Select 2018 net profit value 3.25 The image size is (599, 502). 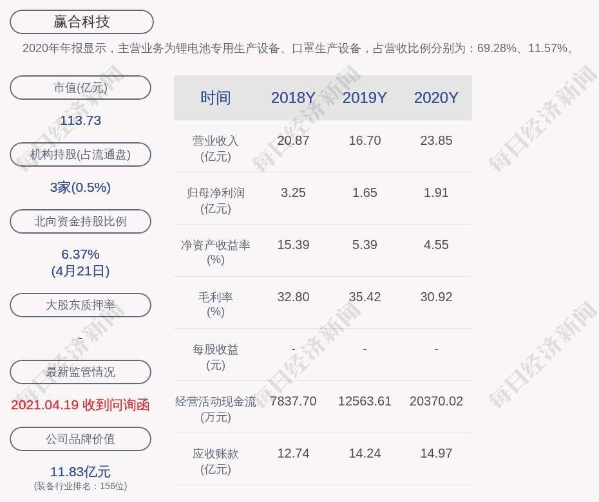click(x=293, y=193)
